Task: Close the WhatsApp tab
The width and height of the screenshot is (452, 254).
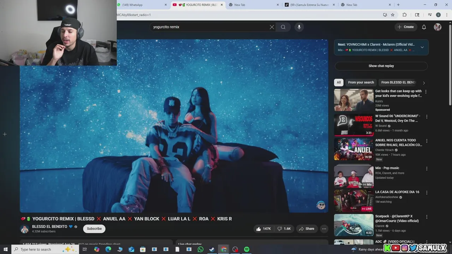Action: (x=166, y=5)
